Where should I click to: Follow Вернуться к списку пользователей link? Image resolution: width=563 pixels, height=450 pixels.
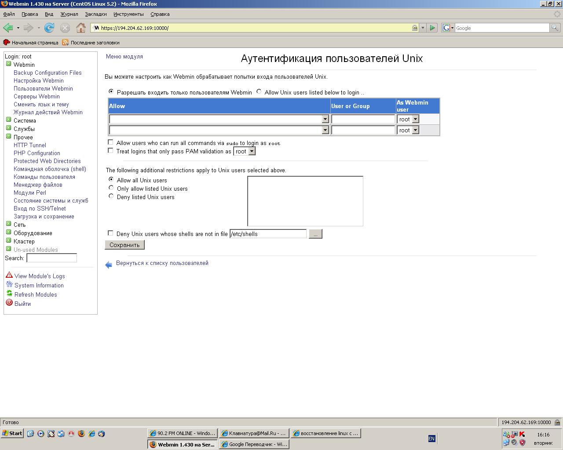(162, 263)
